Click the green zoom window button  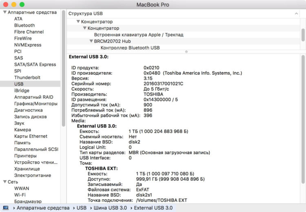click(22, 4)
